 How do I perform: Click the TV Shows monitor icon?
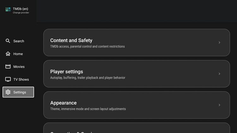tap(8, 79)
